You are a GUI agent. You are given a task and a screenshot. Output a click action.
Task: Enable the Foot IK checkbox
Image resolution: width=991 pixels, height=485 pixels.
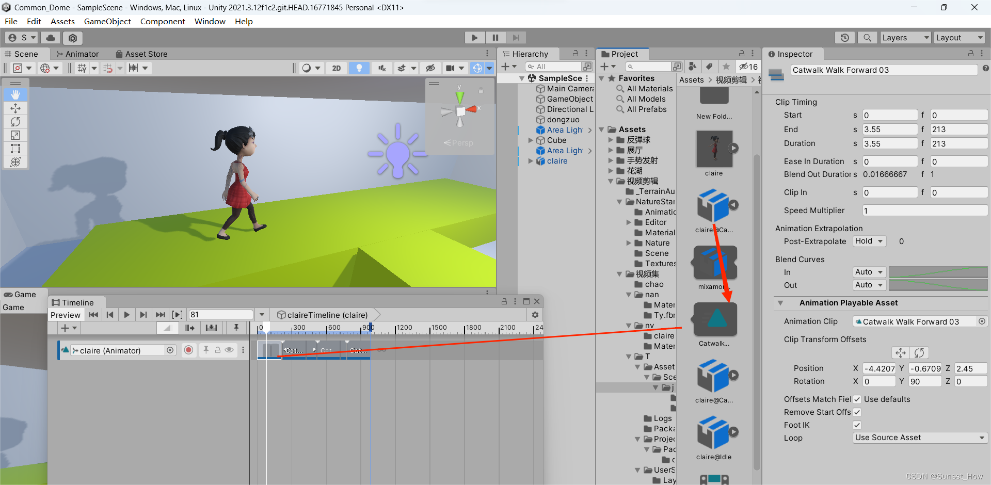pos(857,425)
